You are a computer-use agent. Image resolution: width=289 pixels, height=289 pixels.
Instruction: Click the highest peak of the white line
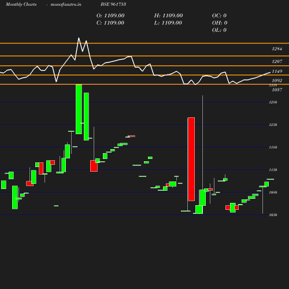pyautogui.click(x=79, y=38)
